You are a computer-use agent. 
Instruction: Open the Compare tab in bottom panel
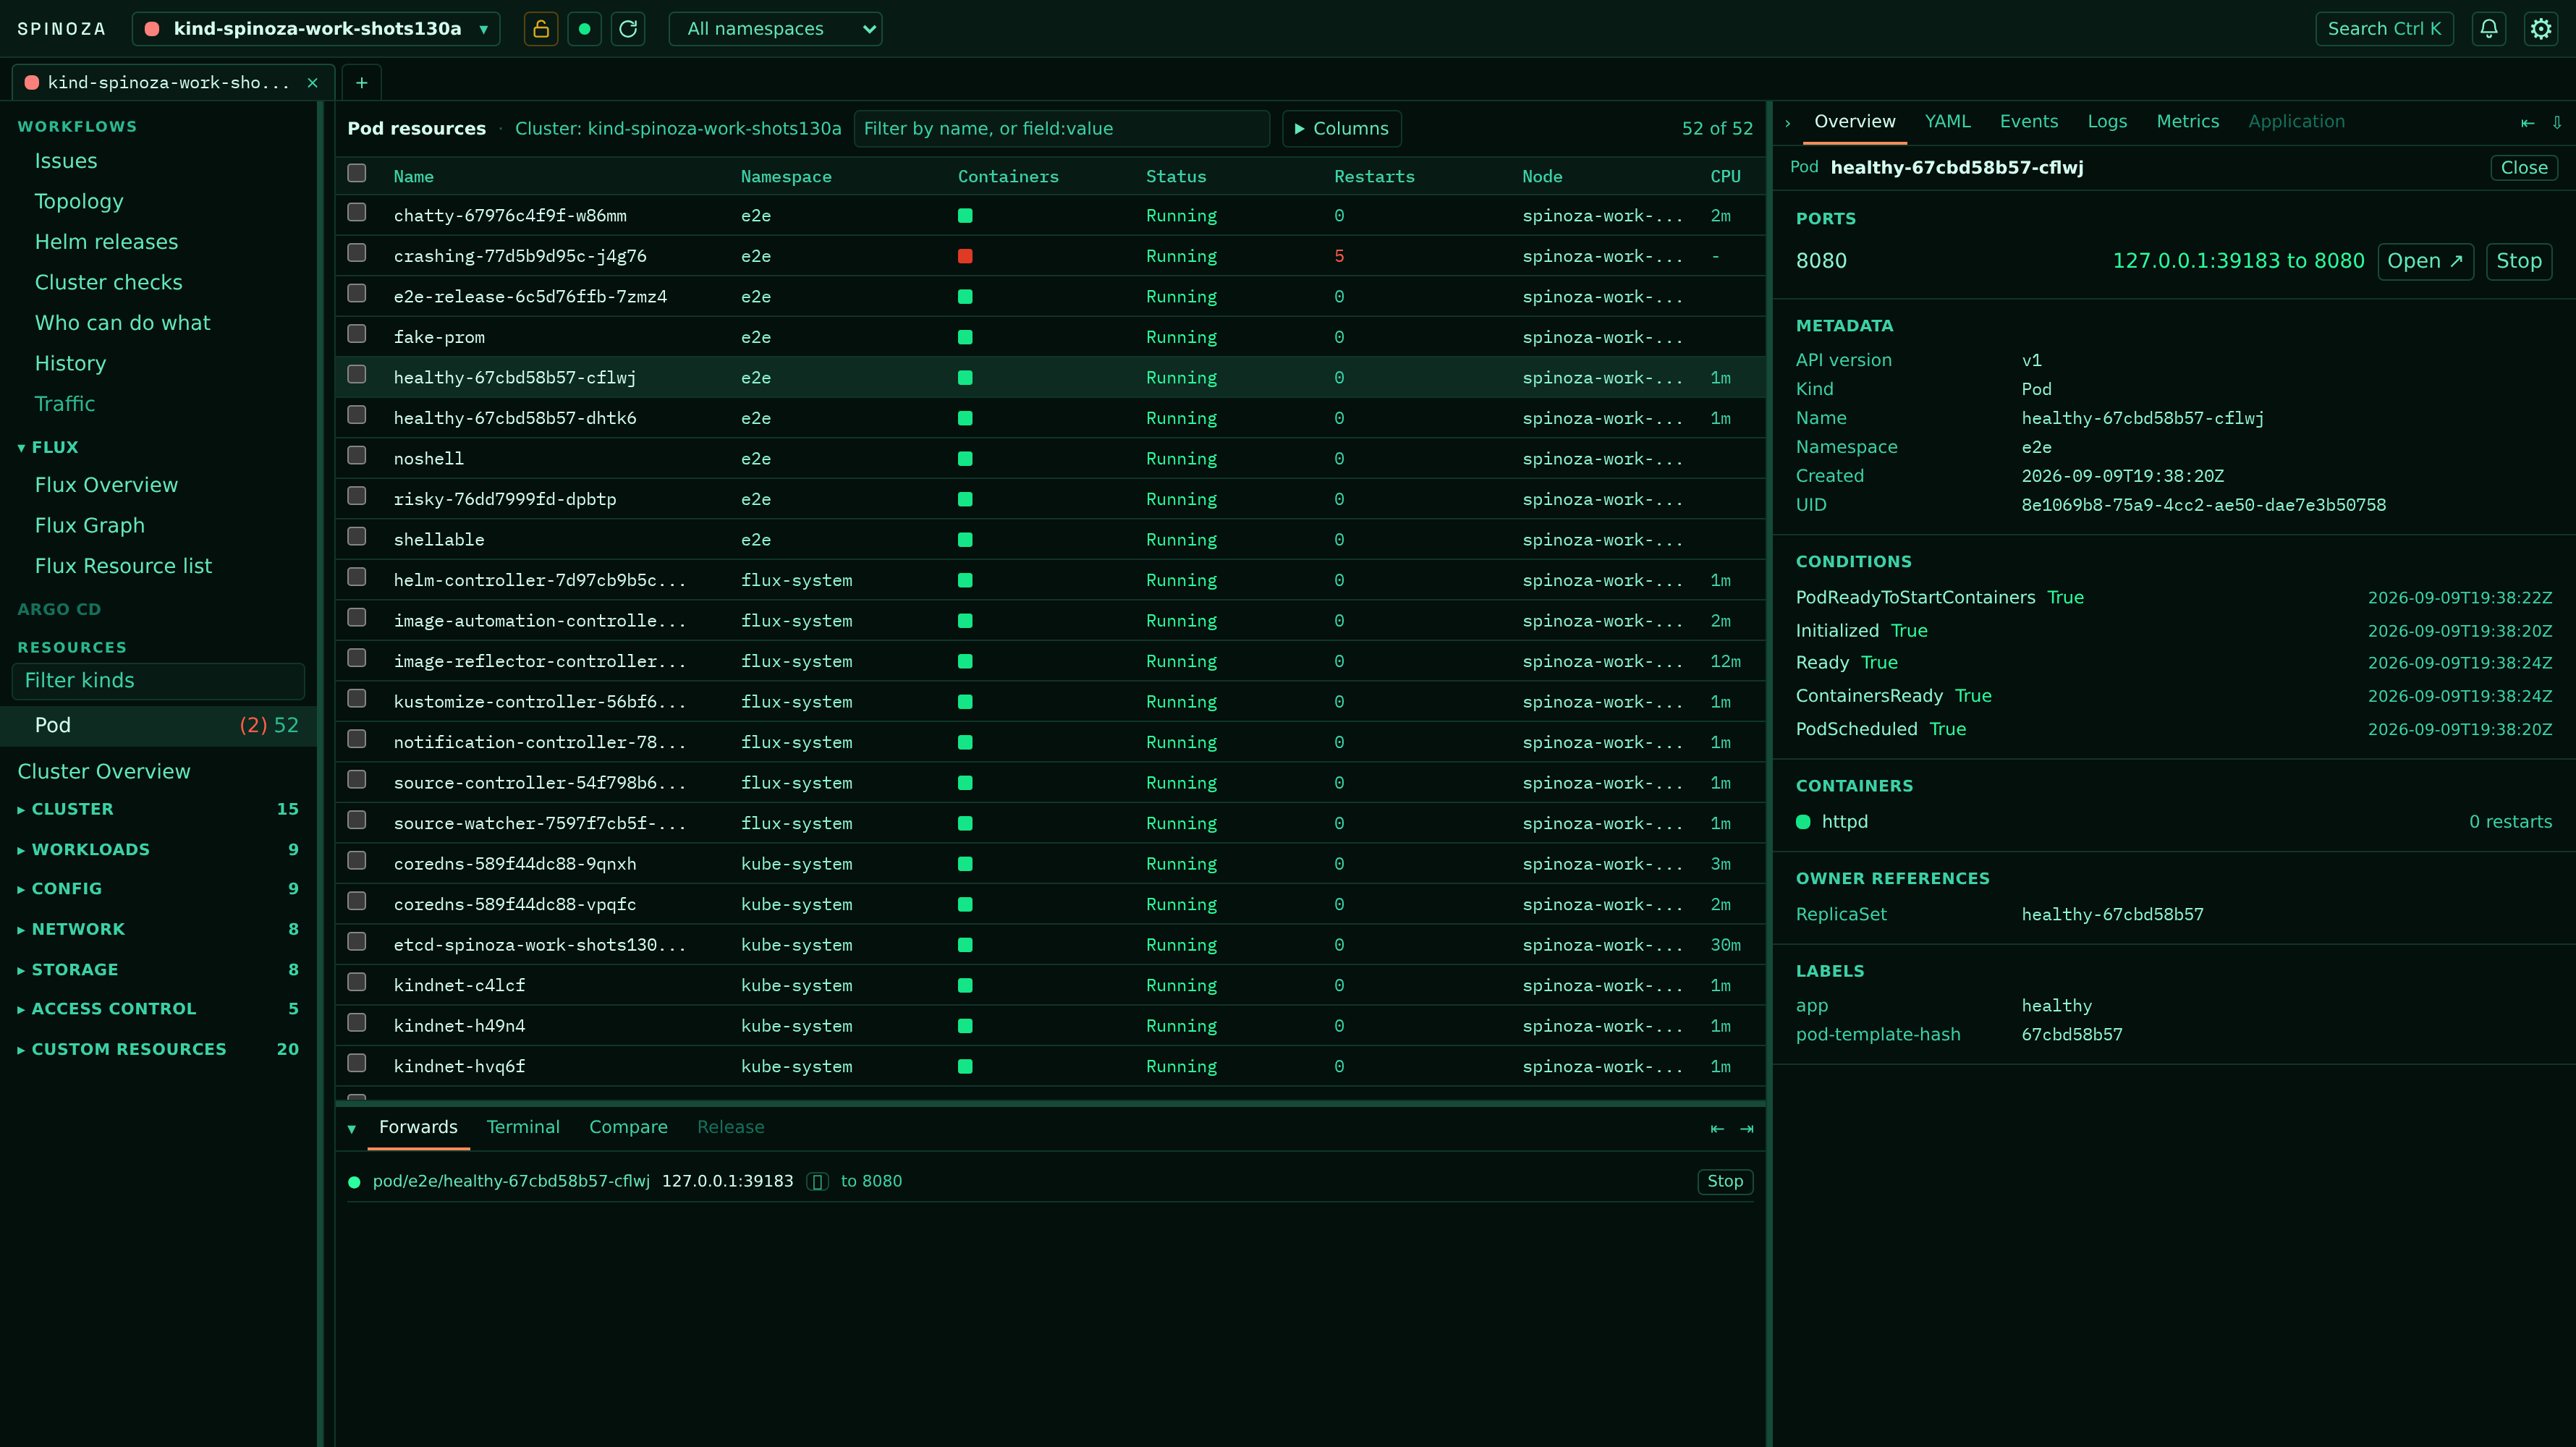pos(628,1127)
